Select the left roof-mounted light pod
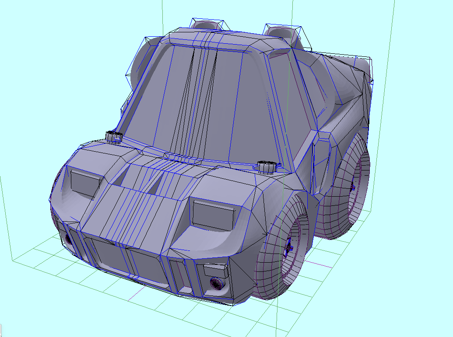The image size is (453, 337). click(x=208, y=24)
